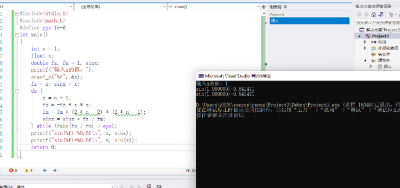Toggle word wrap icon in output panel

pyautogui.click(x=159, y=187)
